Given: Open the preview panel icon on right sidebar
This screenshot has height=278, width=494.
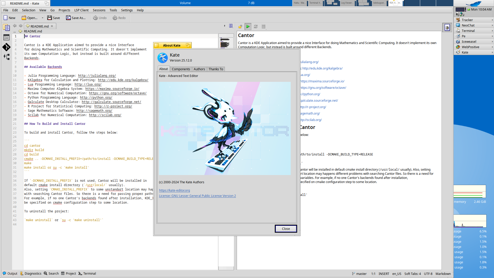Looking at the screenshot, I should coord(447,28).
